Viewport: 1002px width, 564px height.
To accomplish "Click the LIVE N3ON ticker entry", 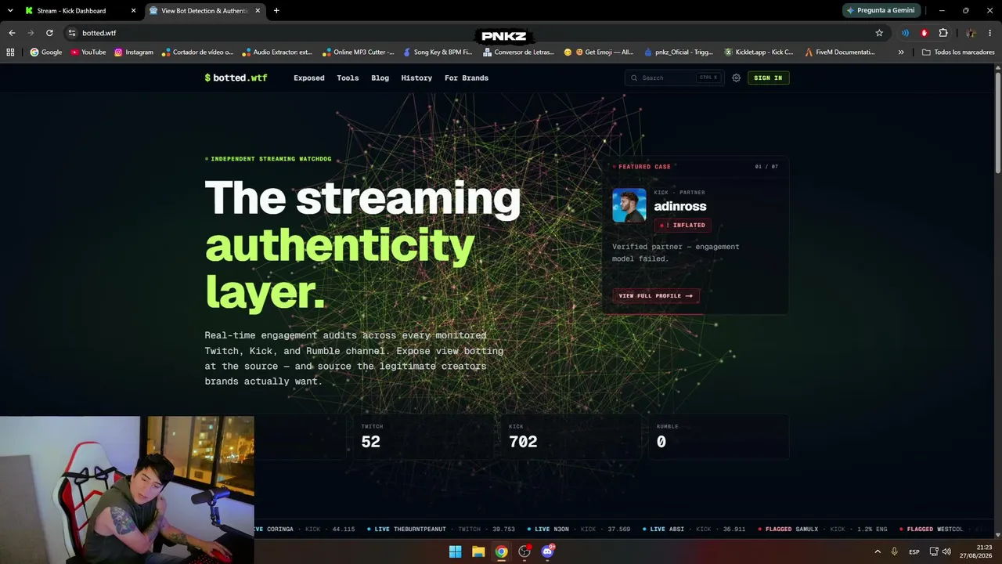I will pyautogui.click(x=578, y=530).
